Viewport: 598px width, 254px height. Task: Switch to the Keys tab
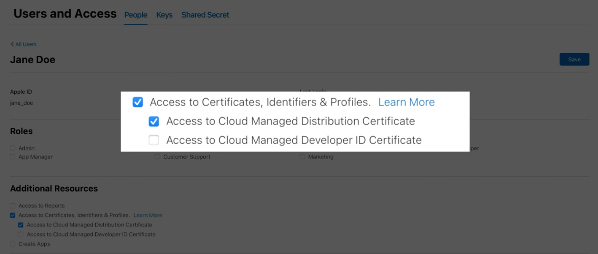(x=164, y=15)
